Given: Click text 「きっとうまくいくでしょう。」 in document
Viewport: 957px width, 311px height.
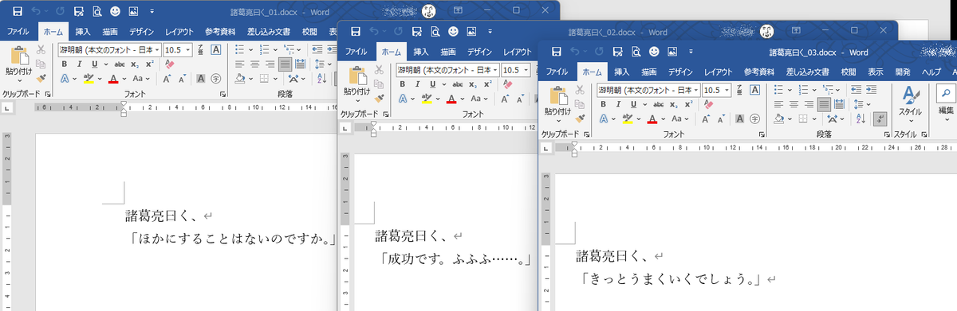Looking at the screenshot, I should tap(671, 279).
